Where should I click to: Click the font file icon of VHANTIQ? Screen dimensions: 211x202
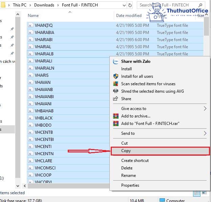point(30,25)
